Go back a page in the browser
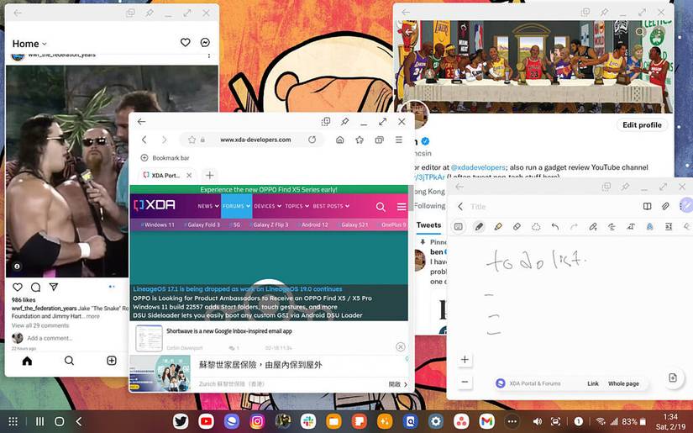693x433 pixels. coord(144,140)
